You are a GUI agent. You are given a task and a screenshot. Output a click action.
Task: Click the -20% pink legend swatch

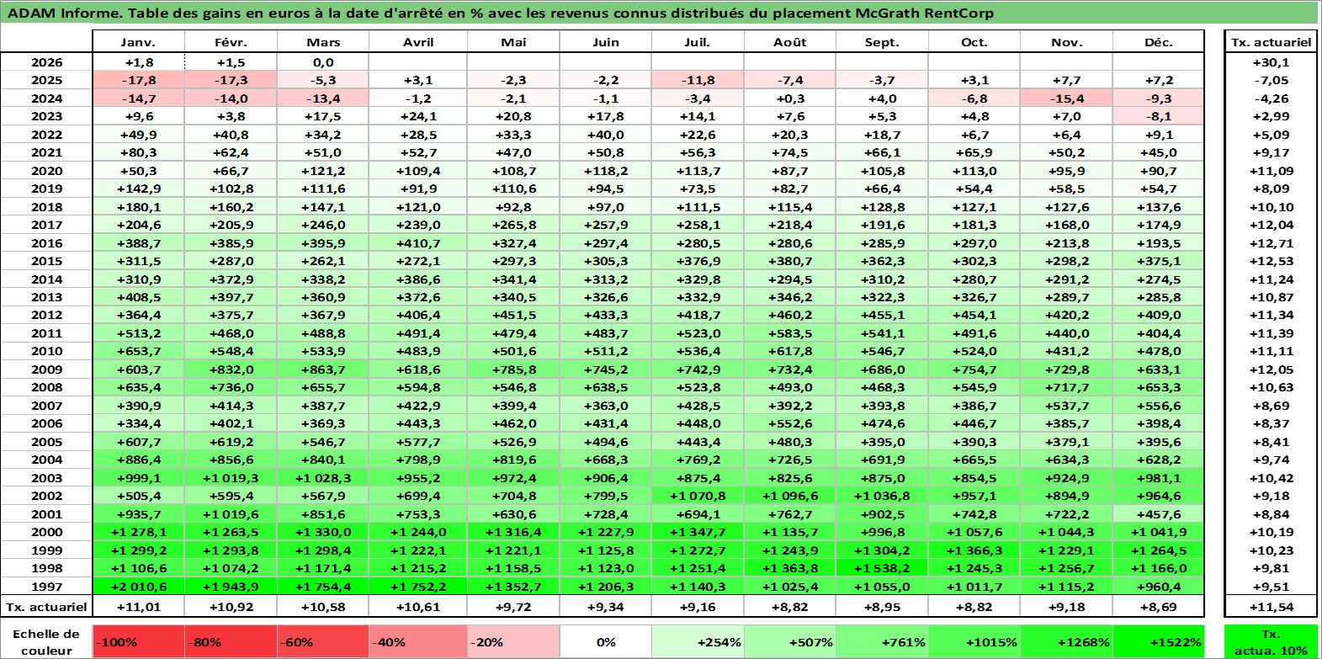coord(513,641)
